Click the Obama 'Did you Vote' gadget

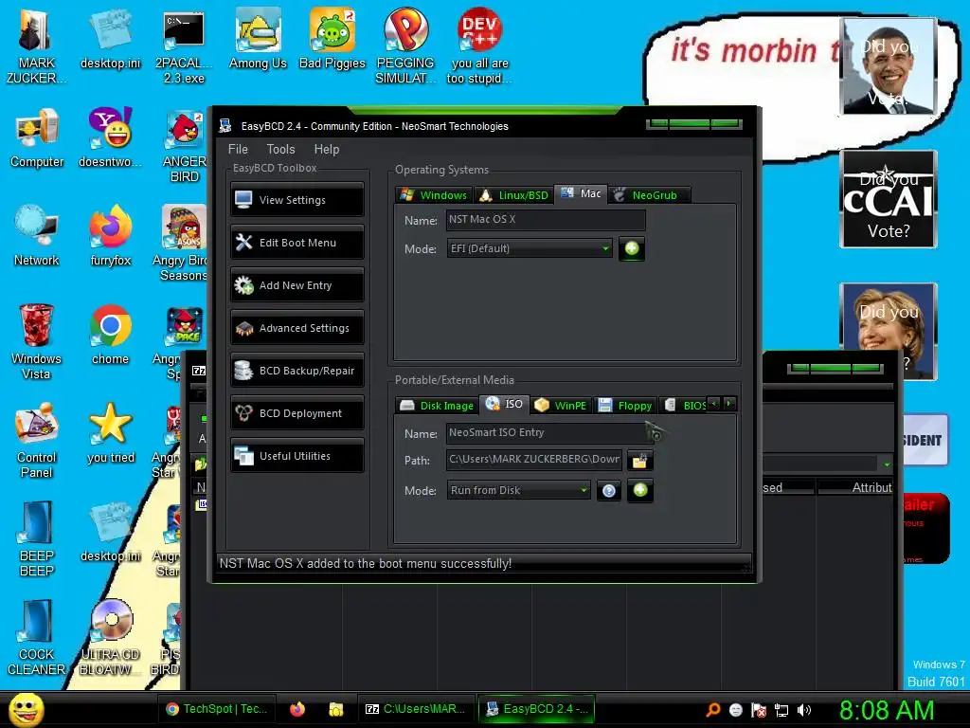click(x=889, y=66)
